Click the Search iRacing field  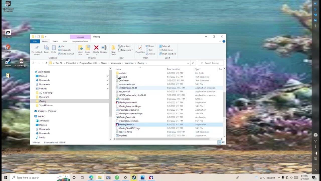coord(211,63)
